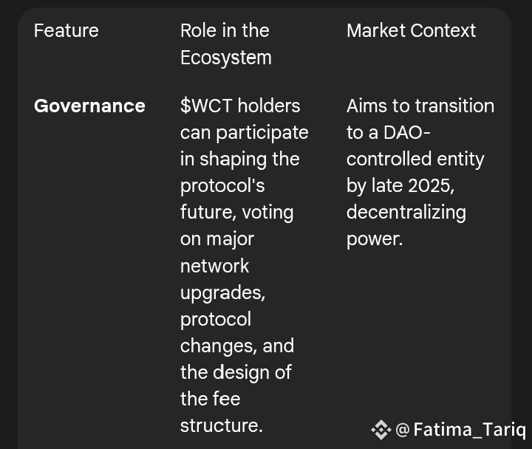Click the word 'power.'
The width and height of the screenshot is (532, 449).
375,239
